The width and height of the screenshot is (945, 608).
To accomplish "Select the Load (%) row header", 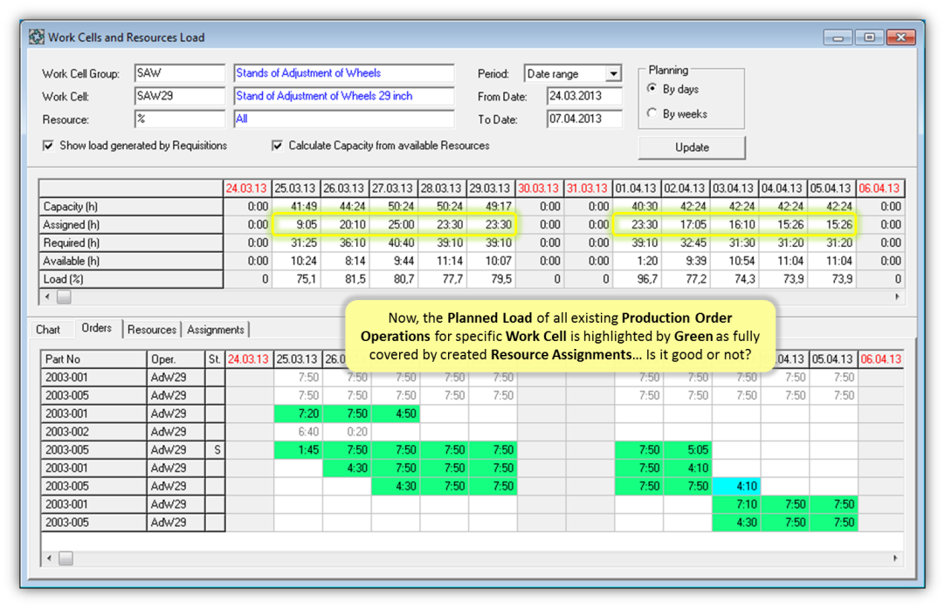I will point(131,279).
